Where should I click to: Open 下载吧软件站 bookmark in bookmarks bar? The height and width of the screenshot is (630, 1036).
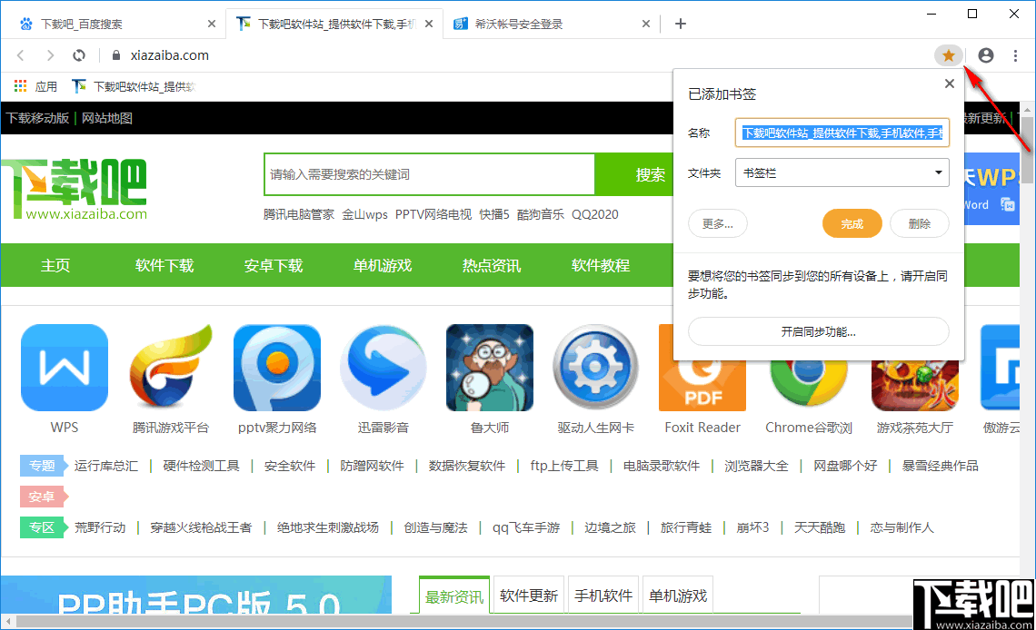pyautogui.click(x=134, y=86)
